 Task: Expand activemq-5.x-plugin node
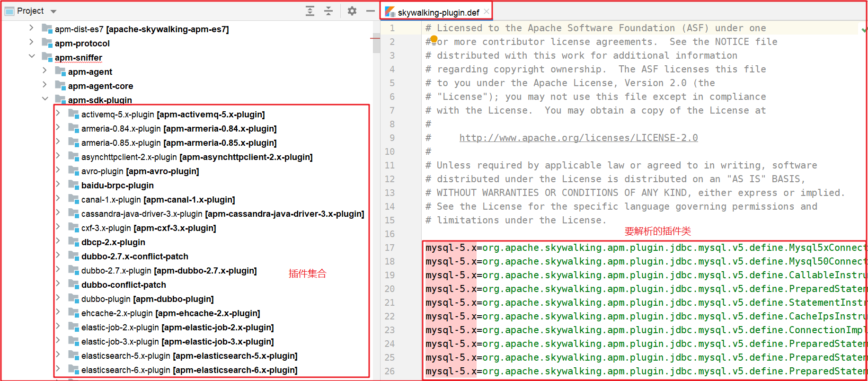pos(58,113)
